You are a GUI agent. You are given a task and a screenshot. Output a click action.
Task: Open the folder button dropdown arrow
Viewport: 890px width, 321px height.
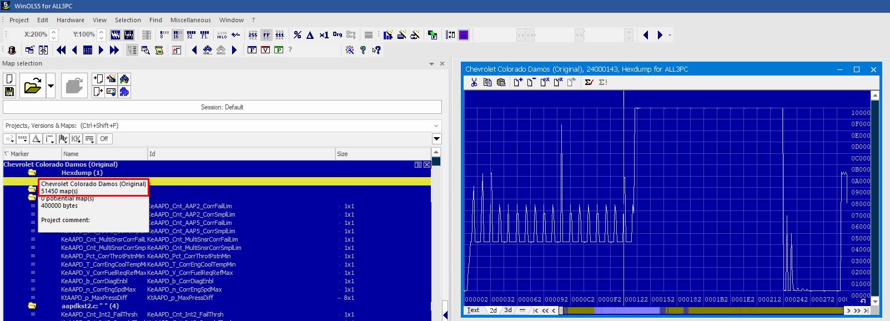51,86
